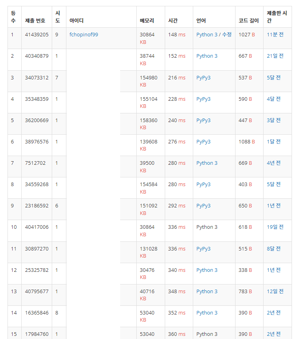The image size is (307, 339).
Task: Select the 154980 KB memory value
Action: 149,81
